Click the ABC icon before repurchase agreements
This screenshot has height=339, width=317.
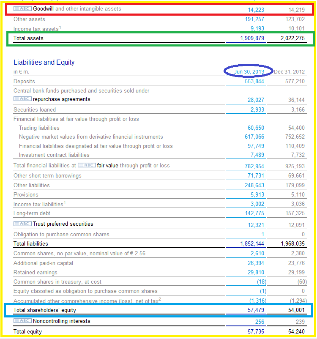coord(22,99)
